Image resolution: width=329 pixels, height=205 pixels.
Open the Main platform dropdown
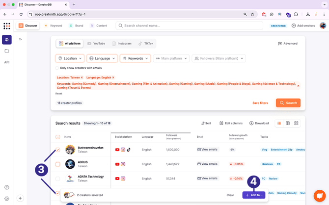pyautogui.click(x=171, y=58)
